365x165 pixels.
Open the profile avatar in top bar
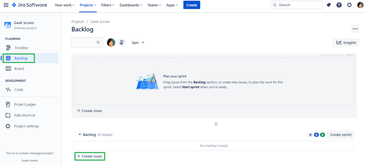(360, 5)
